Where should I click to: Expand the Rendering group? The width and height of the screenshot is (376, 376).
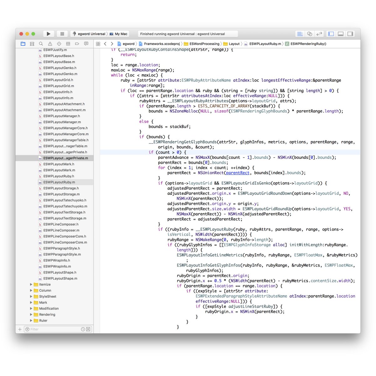pos(31,315)
